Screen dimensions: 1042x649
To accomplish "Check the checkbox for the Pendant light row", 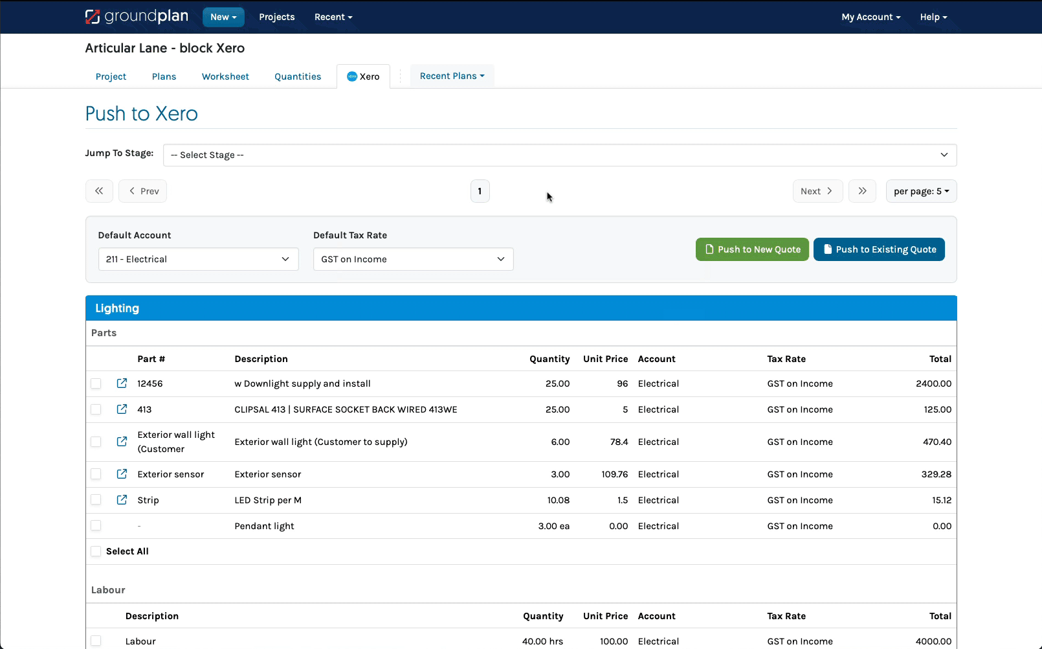I will 96,525.
